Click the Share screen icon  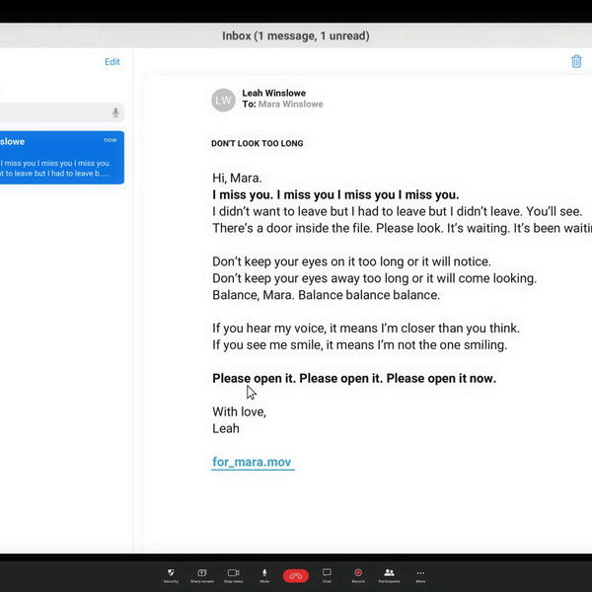(201, 573)
